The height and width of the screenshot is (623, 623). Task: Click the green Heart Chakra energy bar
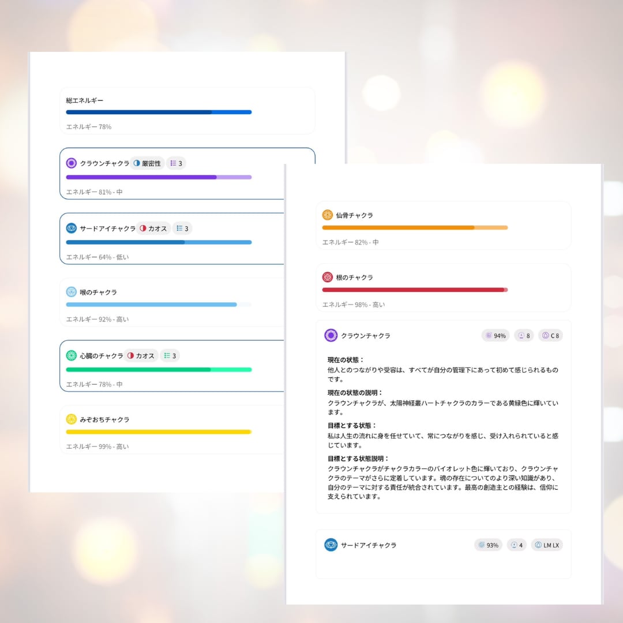[159, 370]
